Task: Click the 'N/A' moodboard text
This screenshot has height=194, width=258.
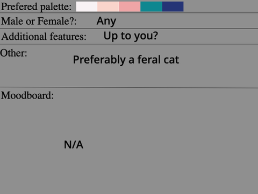Action: point(74,144)
